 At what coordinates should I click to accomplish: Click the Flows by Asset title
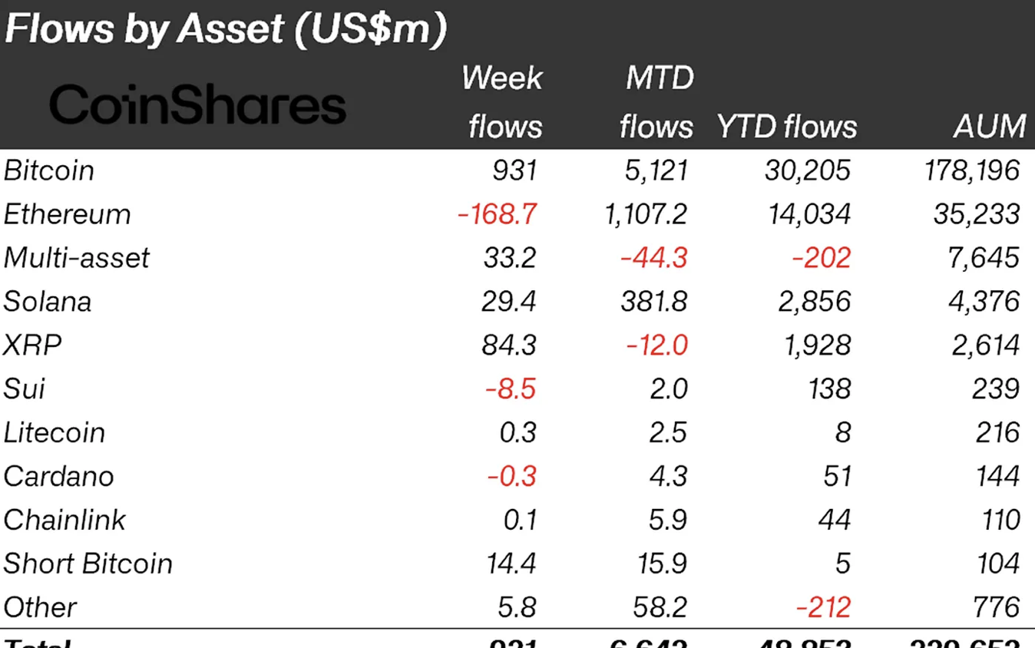pos(225,31)
